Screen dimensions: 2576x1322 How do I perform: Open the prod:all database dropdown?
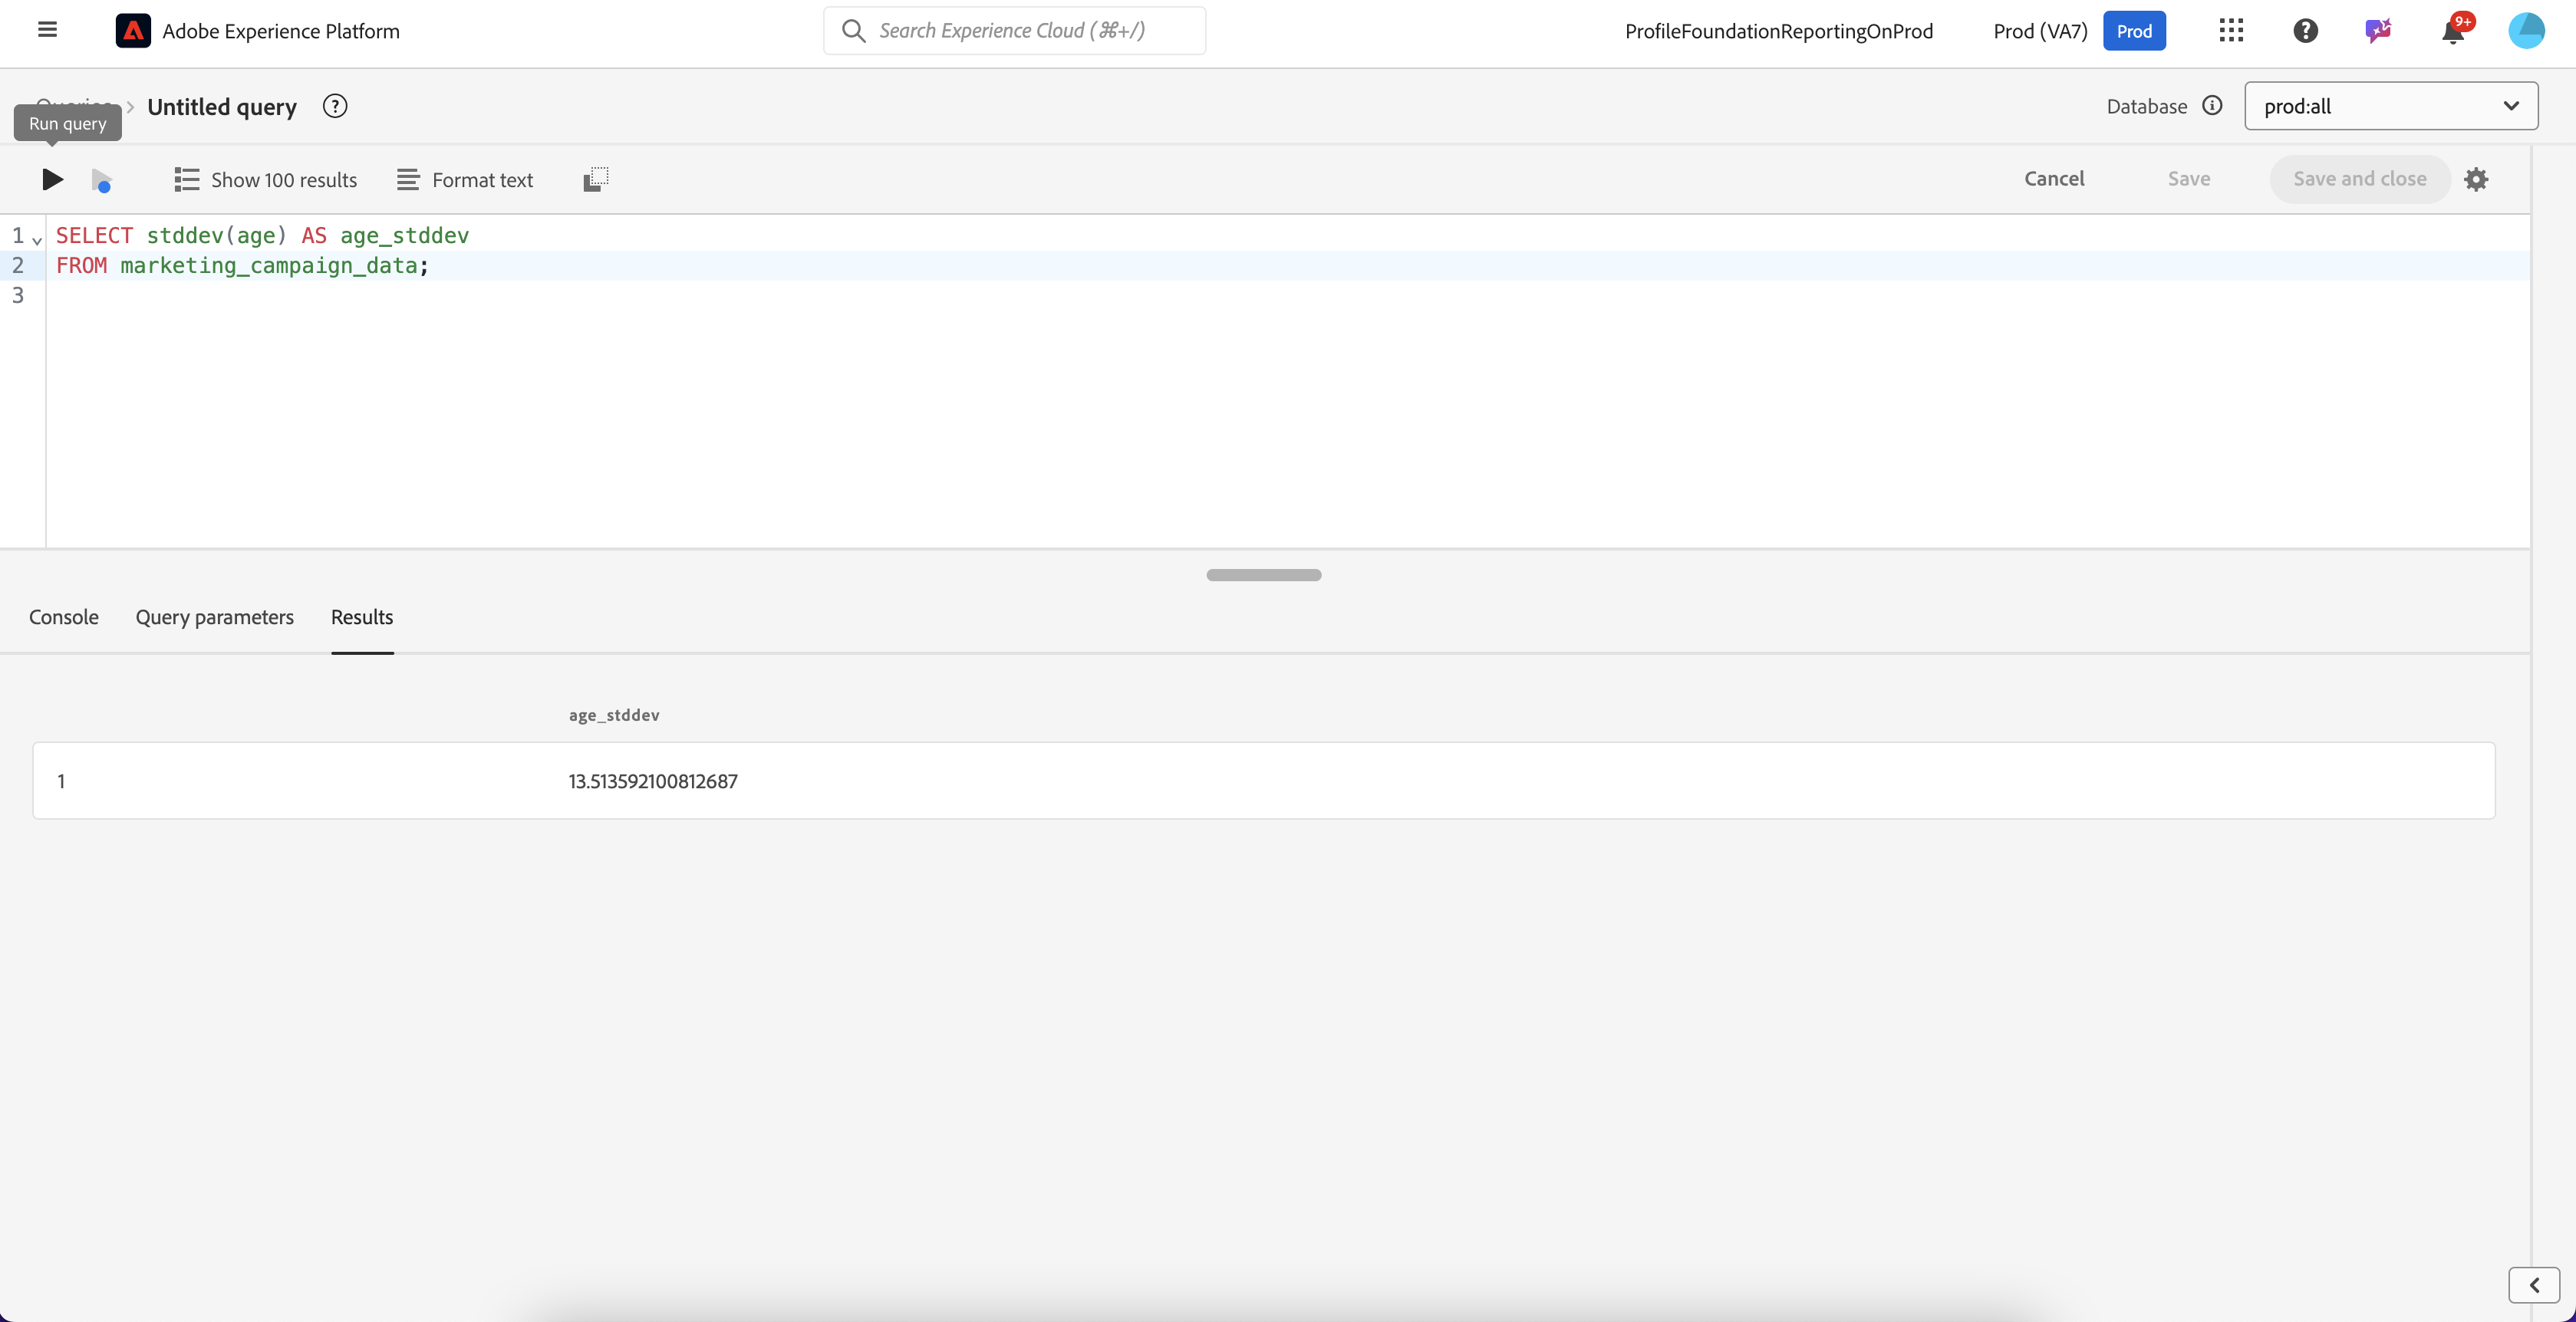point(2390,106)
